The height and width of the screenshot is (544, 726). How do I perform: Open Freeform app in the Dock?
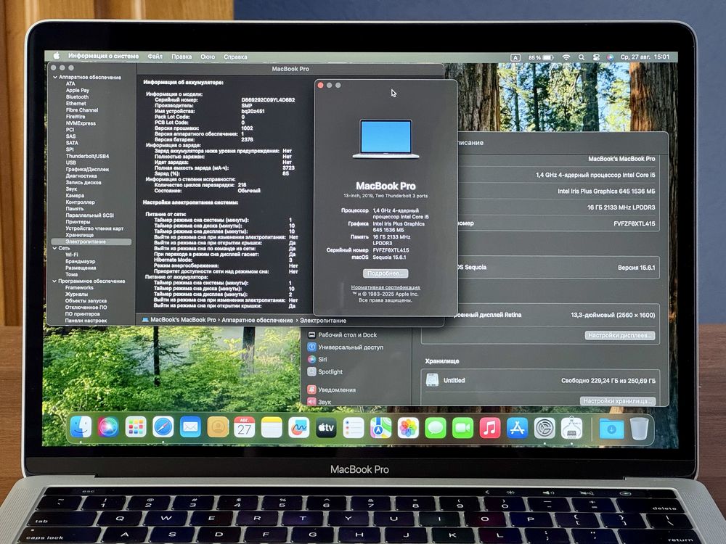click(x=299, y=427)
